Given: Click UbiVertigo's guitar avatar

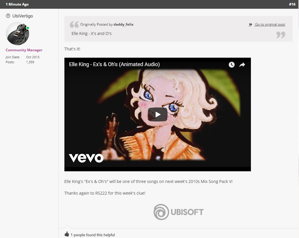Looking at the screenshot, I should pyautogui.click(x=17, y=34).
